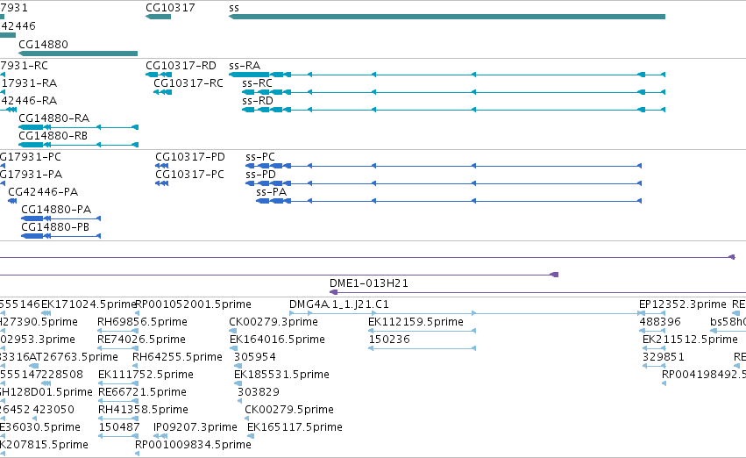Select the 150236 alignment label
This screenshot has width=746, height=458.
[389, 340]
